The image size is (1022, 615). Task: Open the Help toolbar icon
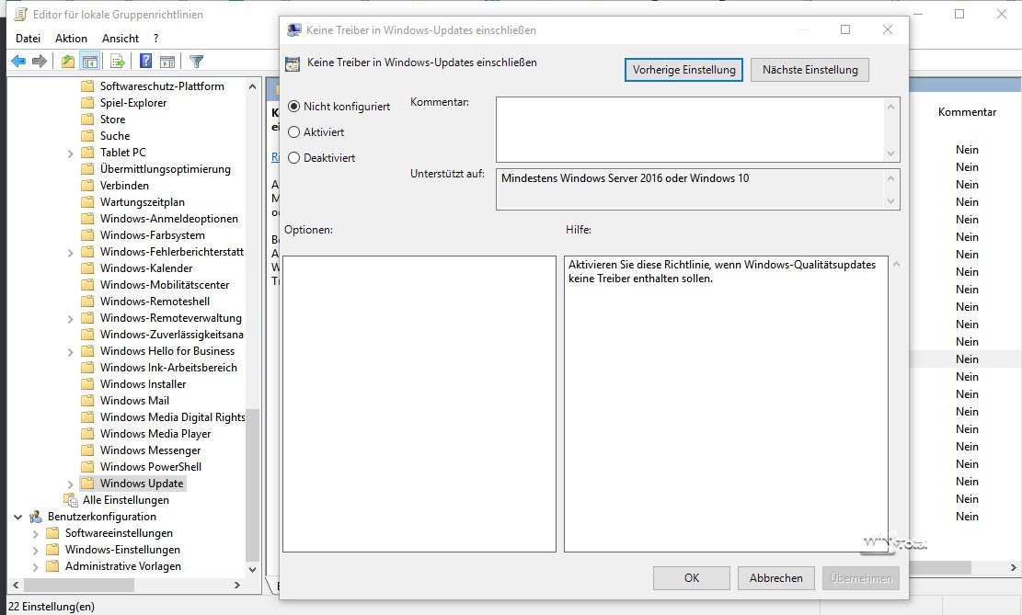(146, 62)
